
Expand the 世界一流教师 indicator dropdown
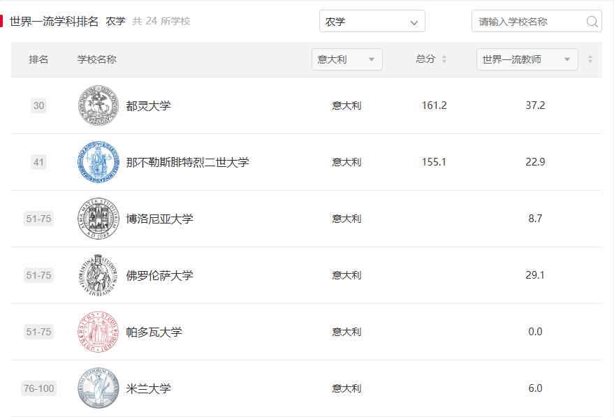pos(527,59)
